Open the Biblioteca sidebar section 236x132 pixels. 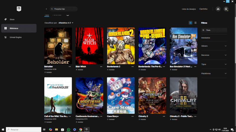19,28
